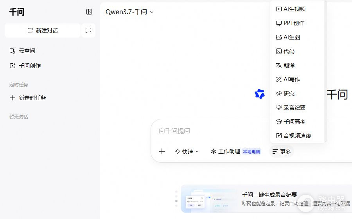
Task: Click the AI生视频 play icon
Action: (x=278, y=9)
